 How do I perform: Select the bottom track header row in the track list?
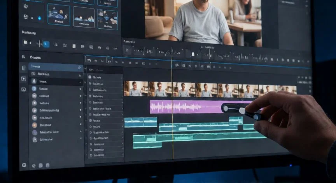pyautogui.click(x=106, y=155)
